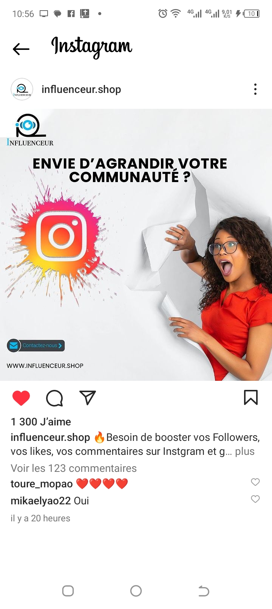The width and height of the screenshot is (272, 609).
Task: Toggle the red heart like button
Action: [x=21, y=398]
